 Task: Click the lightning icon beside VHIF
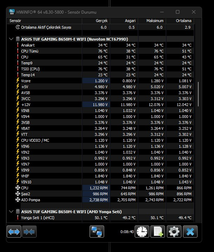pos(18,176)
